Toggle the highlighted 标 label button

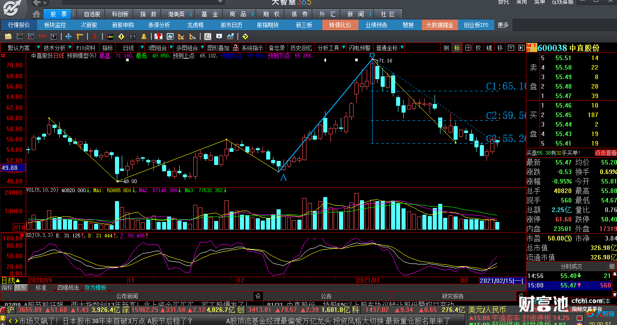(x=457, y=47)
